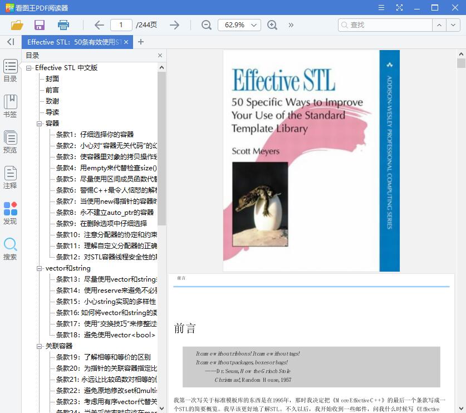Viewport: 466px width, 413px height.
Task: Enter fullscreen mode via the title bar icon
Action: coord(399,8)
